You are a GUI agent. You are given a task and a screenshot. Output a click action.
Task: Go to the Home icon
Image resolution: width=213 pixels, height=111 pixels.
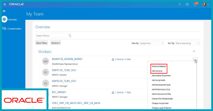(x=187, y=4)
